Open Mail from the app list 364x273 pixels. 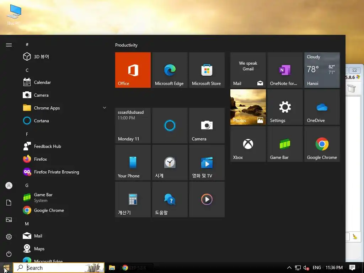[65, 236]
